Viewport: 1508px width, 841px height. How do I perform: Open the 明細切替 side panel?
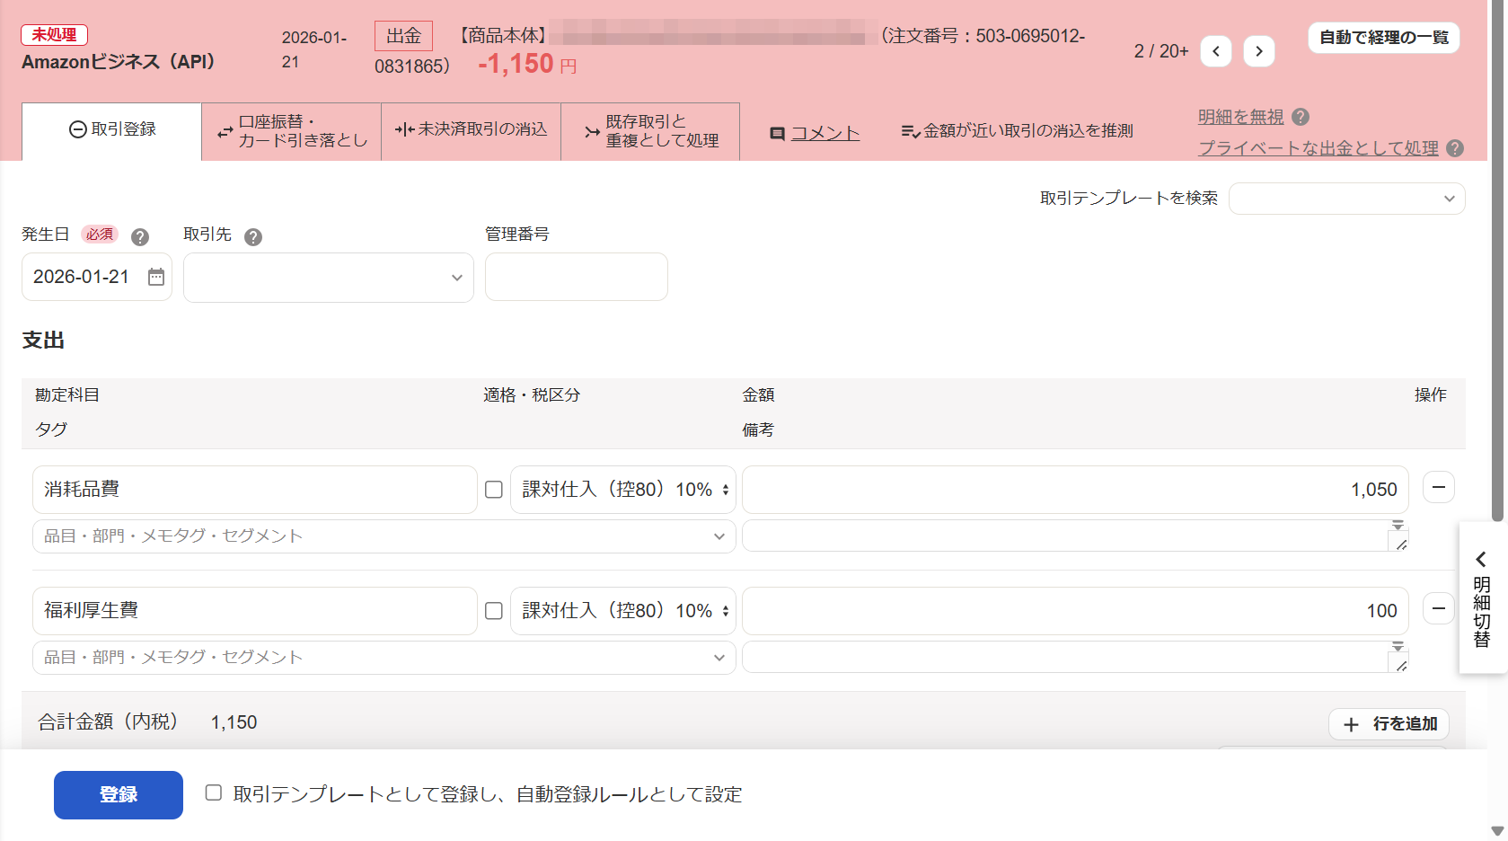(1482, 598)
